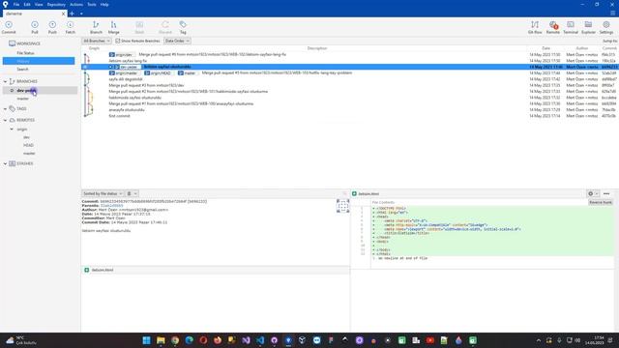The width and height of the screenshot is (619, 348).
Task: Collapse the REMOTES section
Action: tap(5, 120)
